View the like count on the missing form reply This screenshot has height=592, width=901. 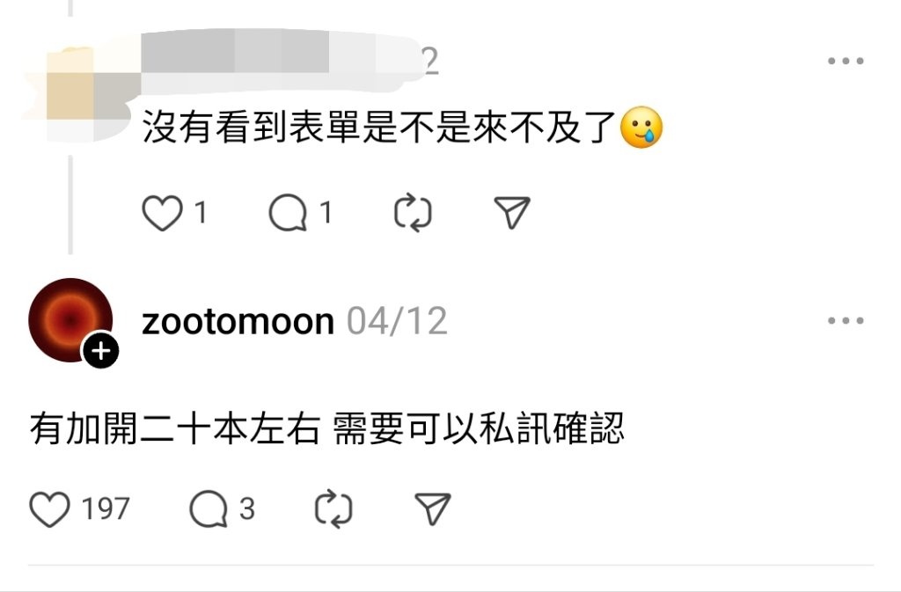201,213
